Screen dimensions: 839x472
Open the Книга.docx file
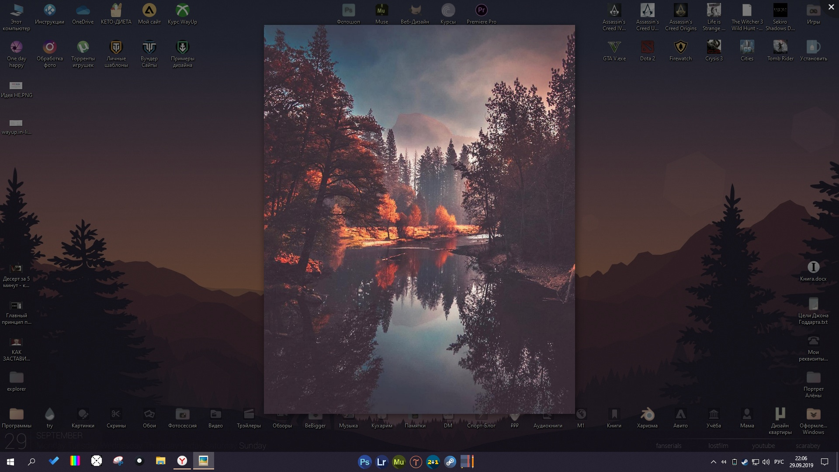click(x=813, y=271)
